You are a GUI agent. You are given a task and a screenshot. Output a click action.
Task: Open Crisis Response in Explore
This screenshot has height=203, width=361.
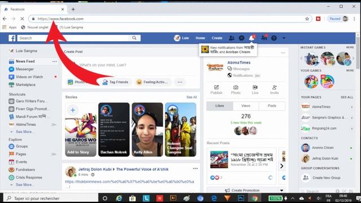coord(25,178)
